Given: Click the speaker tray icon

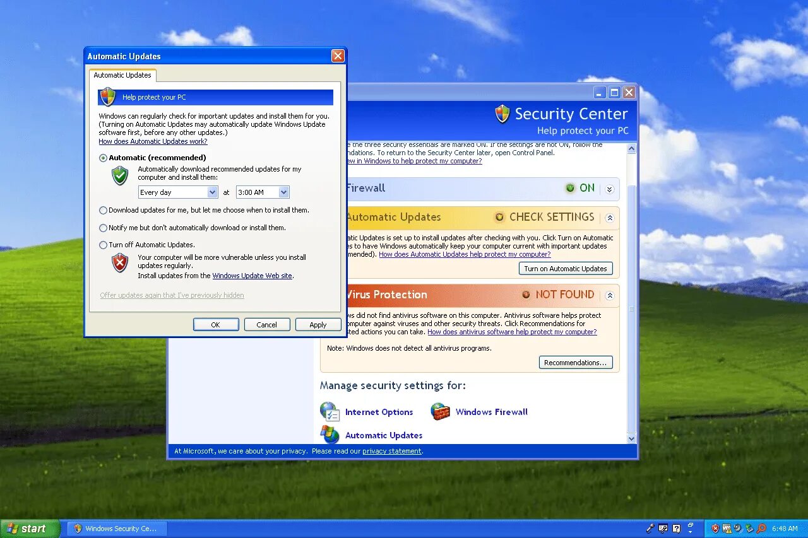Looking at the screenshot, I should pos(738,529).
